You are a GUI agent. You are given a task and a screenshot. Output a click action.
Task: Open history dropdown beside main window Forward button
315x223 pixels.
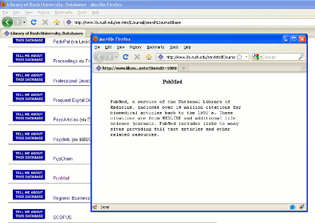point(24,22)
